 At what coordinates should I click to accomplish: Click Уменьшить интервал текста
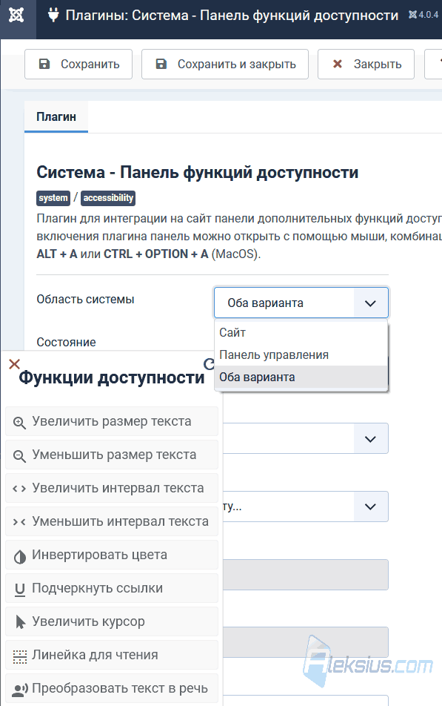(x=112, y=521)
